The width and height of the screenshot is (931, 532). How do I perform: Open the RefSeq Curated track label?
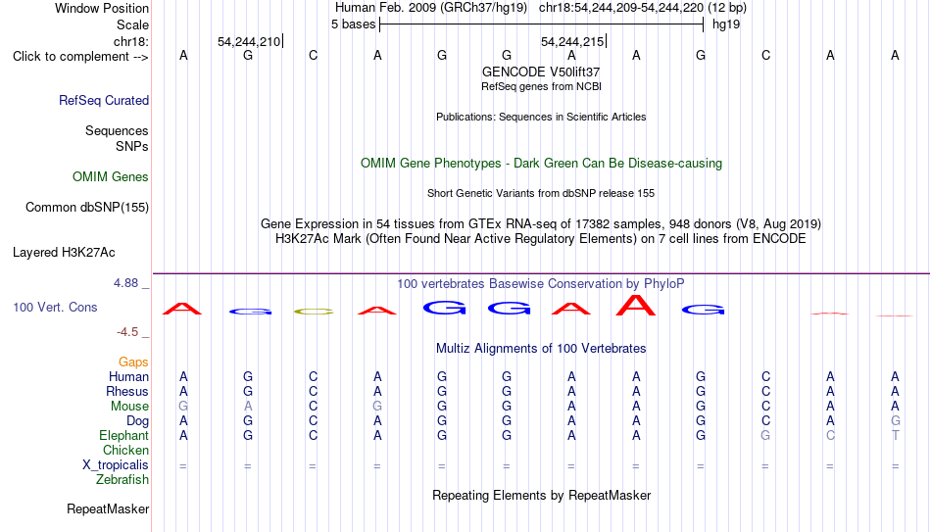(104, 100)
